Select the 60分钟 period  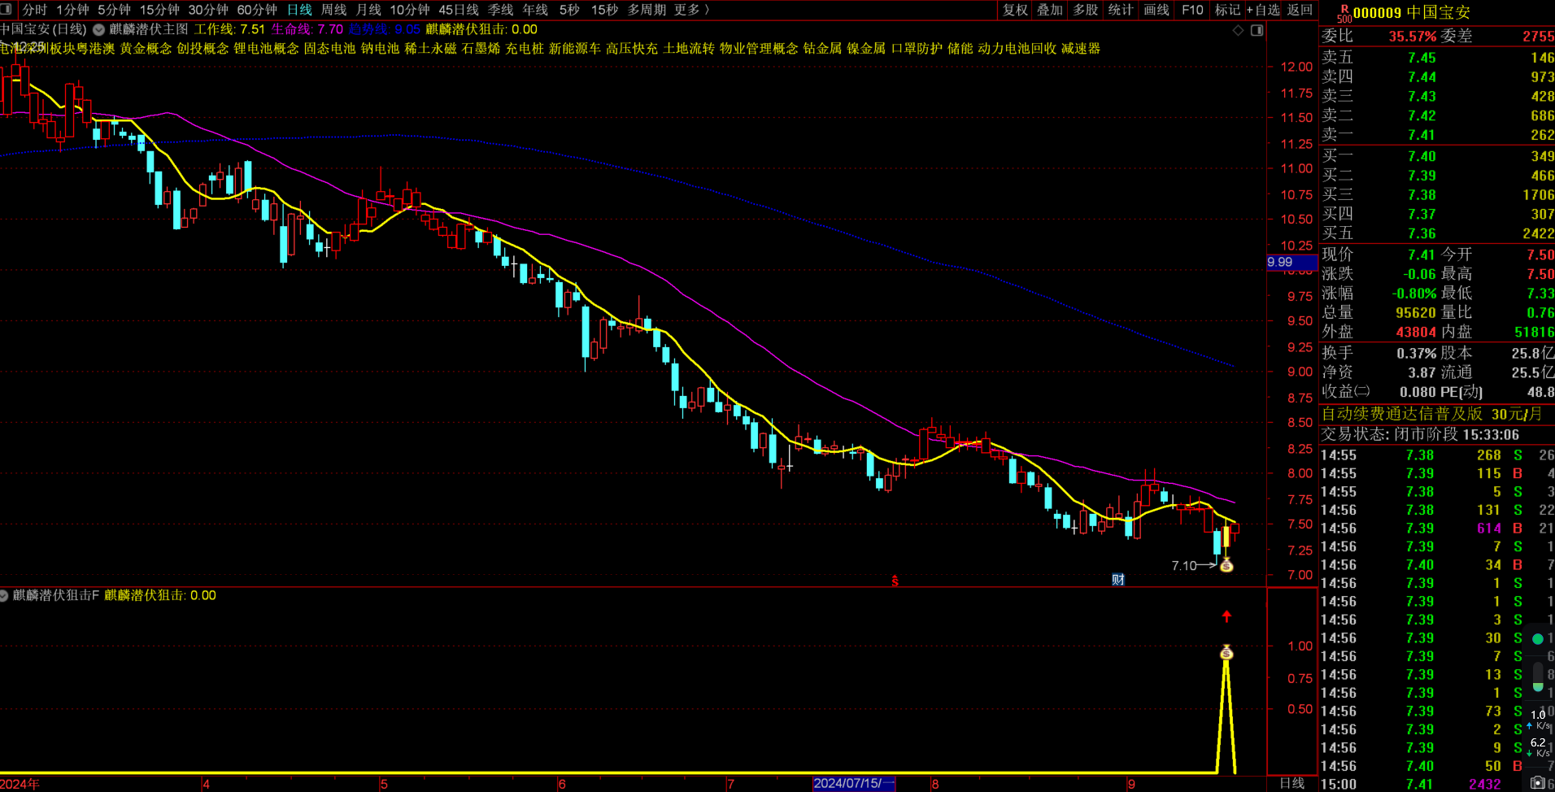(x=257, y=10)
